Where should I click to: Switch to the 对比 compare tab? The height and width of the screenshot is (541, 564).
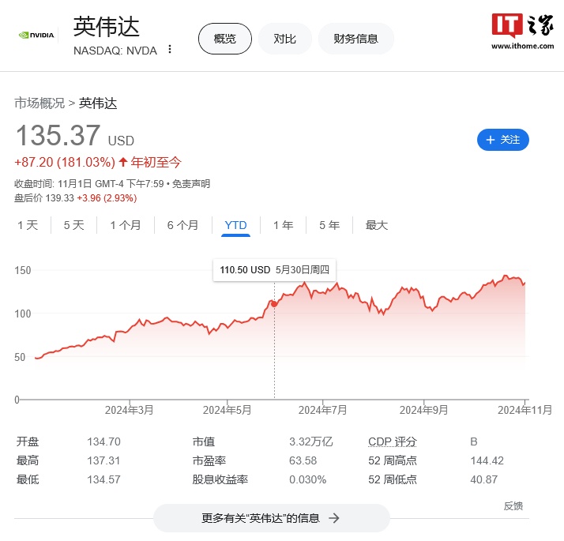[x=284, y=39]
